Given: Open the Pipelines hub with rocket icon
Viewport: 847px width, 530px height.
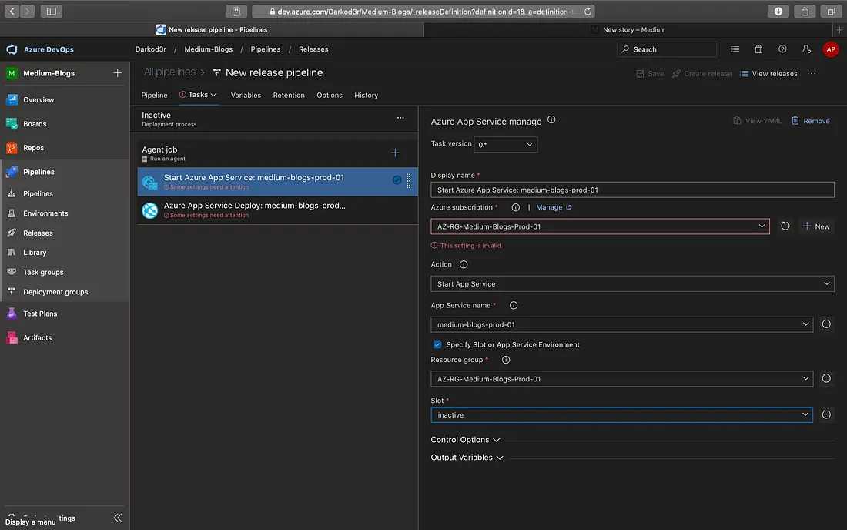Looking at the screenshot, I should coord(38,172).
